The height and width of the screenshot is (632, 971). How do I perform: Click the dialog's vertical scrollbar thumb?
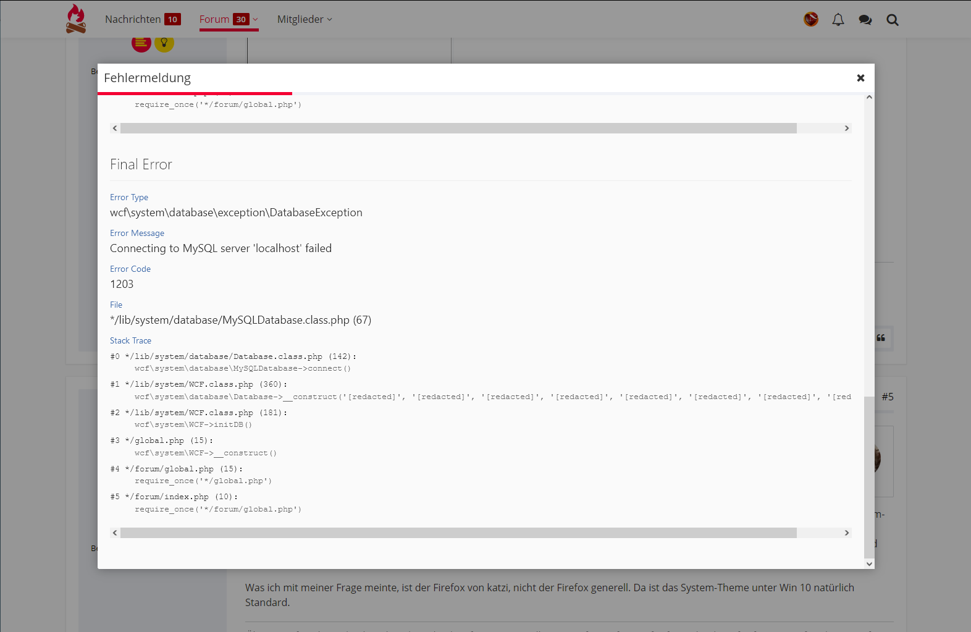(869, 477)
